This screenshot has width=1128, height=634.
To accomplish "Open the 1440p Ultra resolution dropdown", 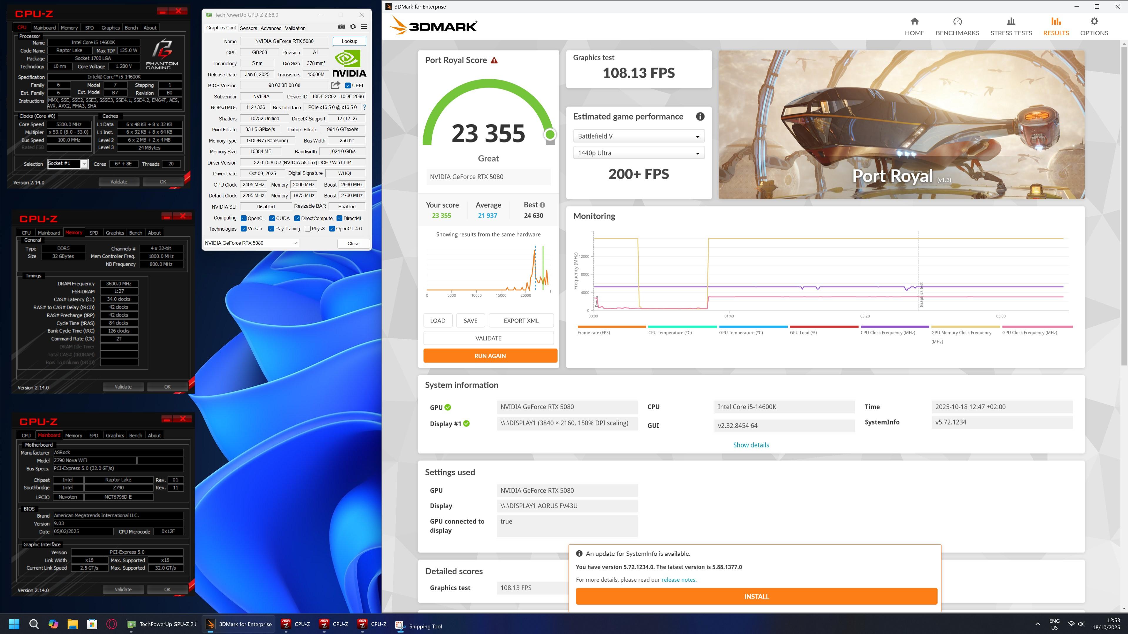I will 638,153.
